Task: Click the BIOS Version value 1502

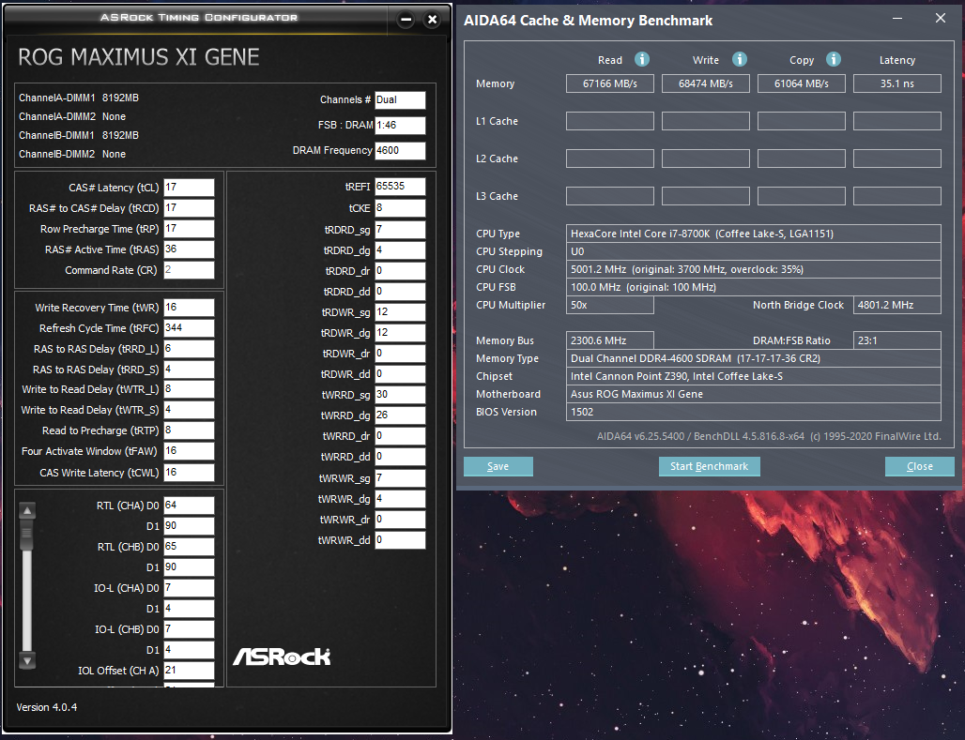Action: pyautogui.click(x=753, y=412)
